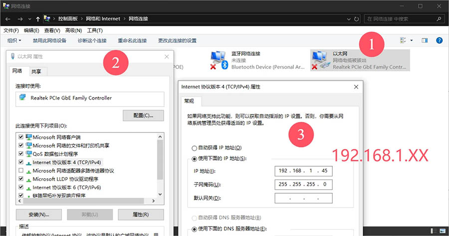Click 更改此连接的设置 in the toolbar
Image resolution: width=449 pixels, height=236 pixels.
[177, 40]
